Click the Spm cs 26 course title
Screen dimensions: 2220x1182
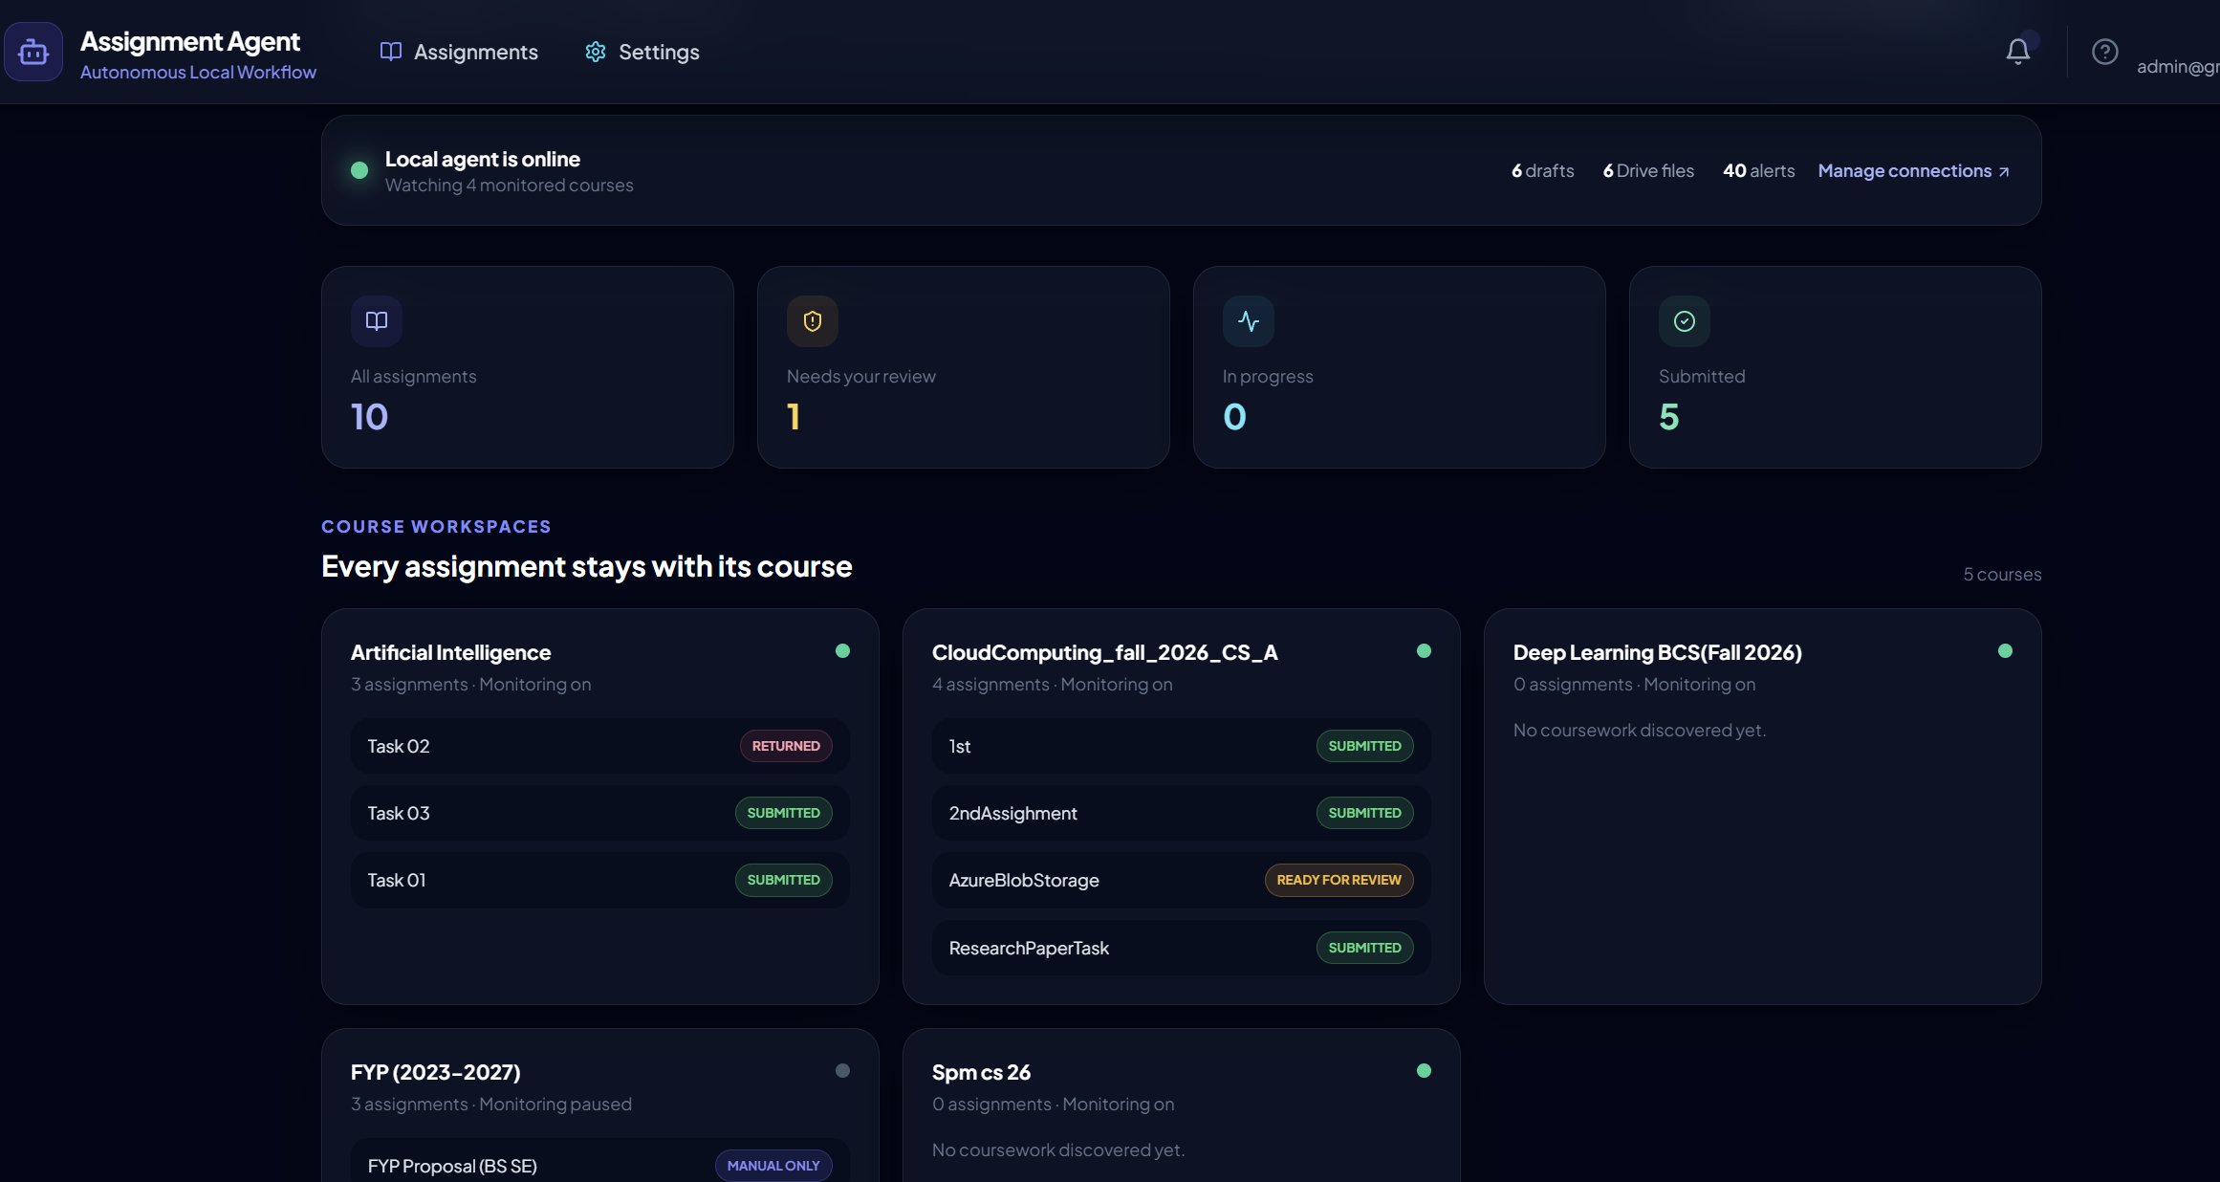click(x=981, y=1072)
